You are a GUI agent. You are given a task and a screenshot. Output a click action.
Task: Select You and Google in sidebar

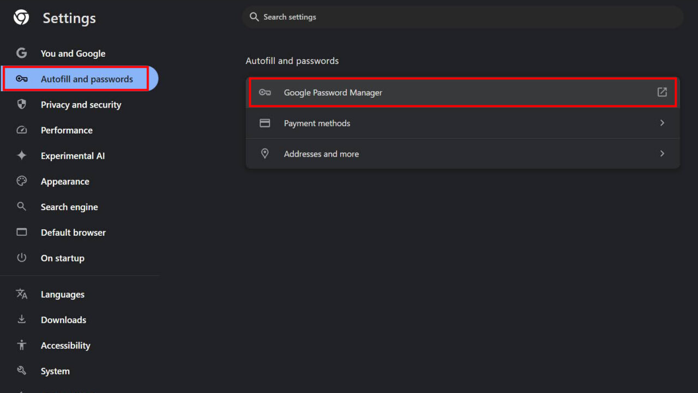point(73,53)
